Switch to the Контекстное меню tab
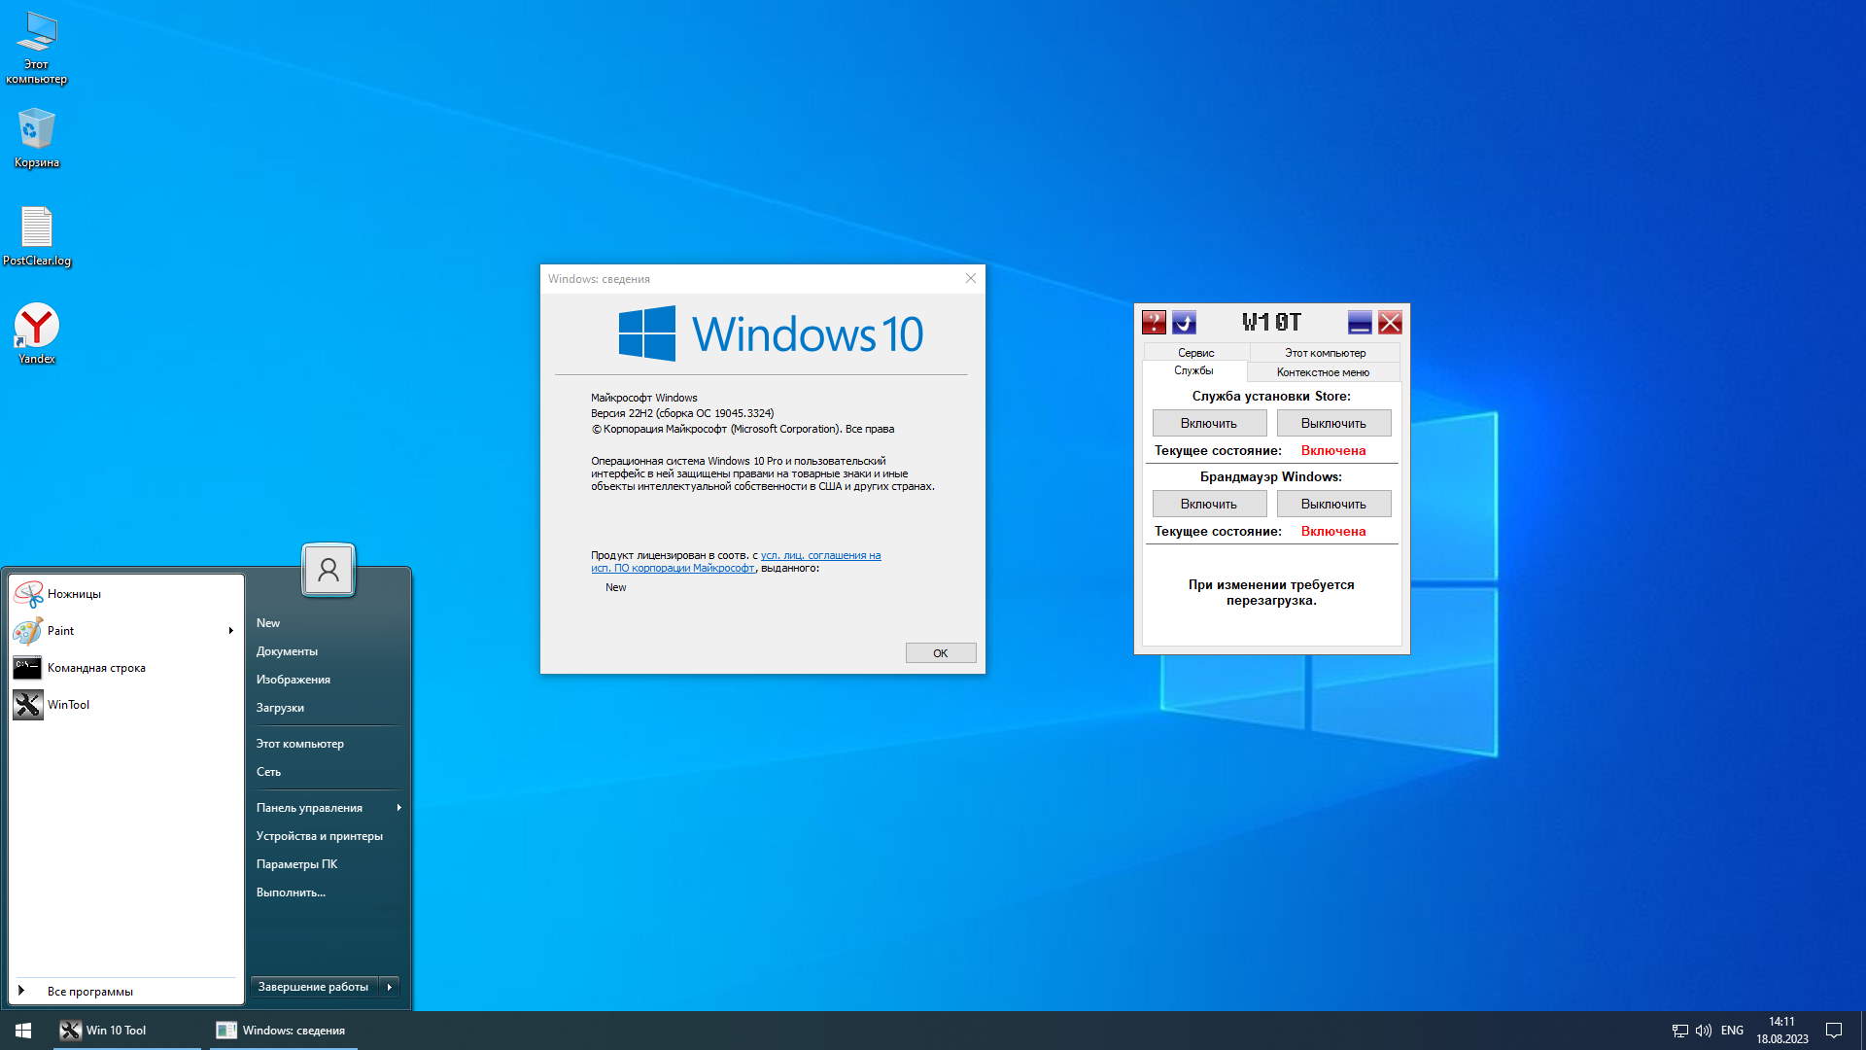 (1323, 372)
